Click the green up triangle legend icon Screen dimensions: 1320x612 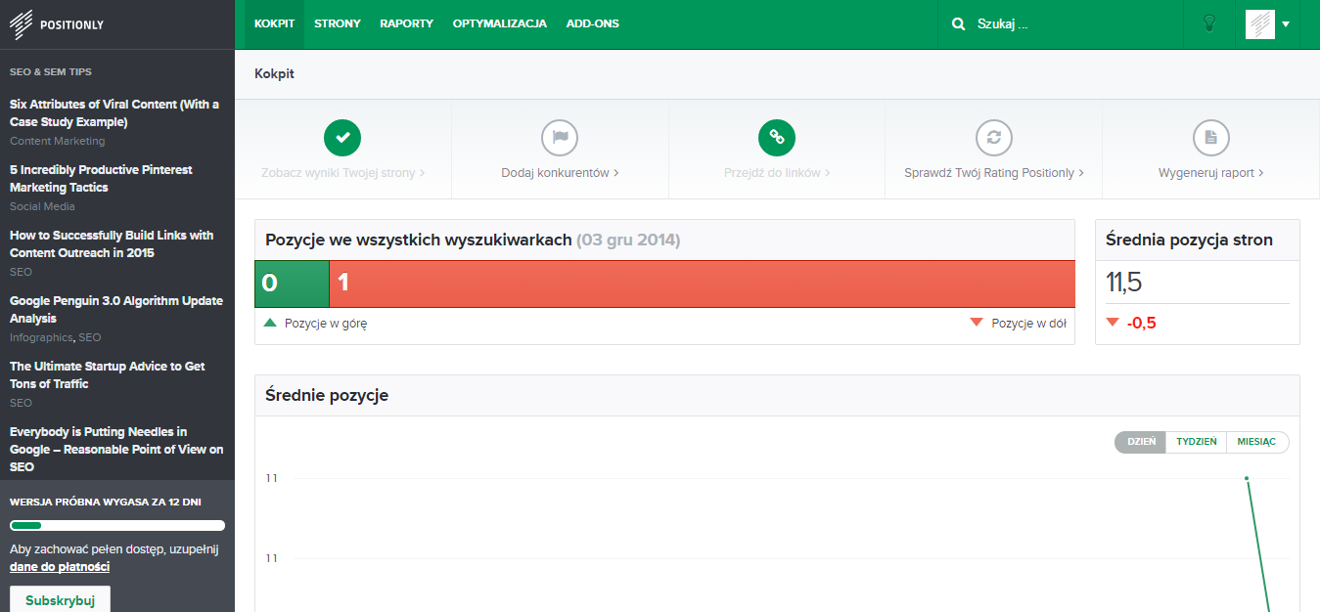click(270, 323)
